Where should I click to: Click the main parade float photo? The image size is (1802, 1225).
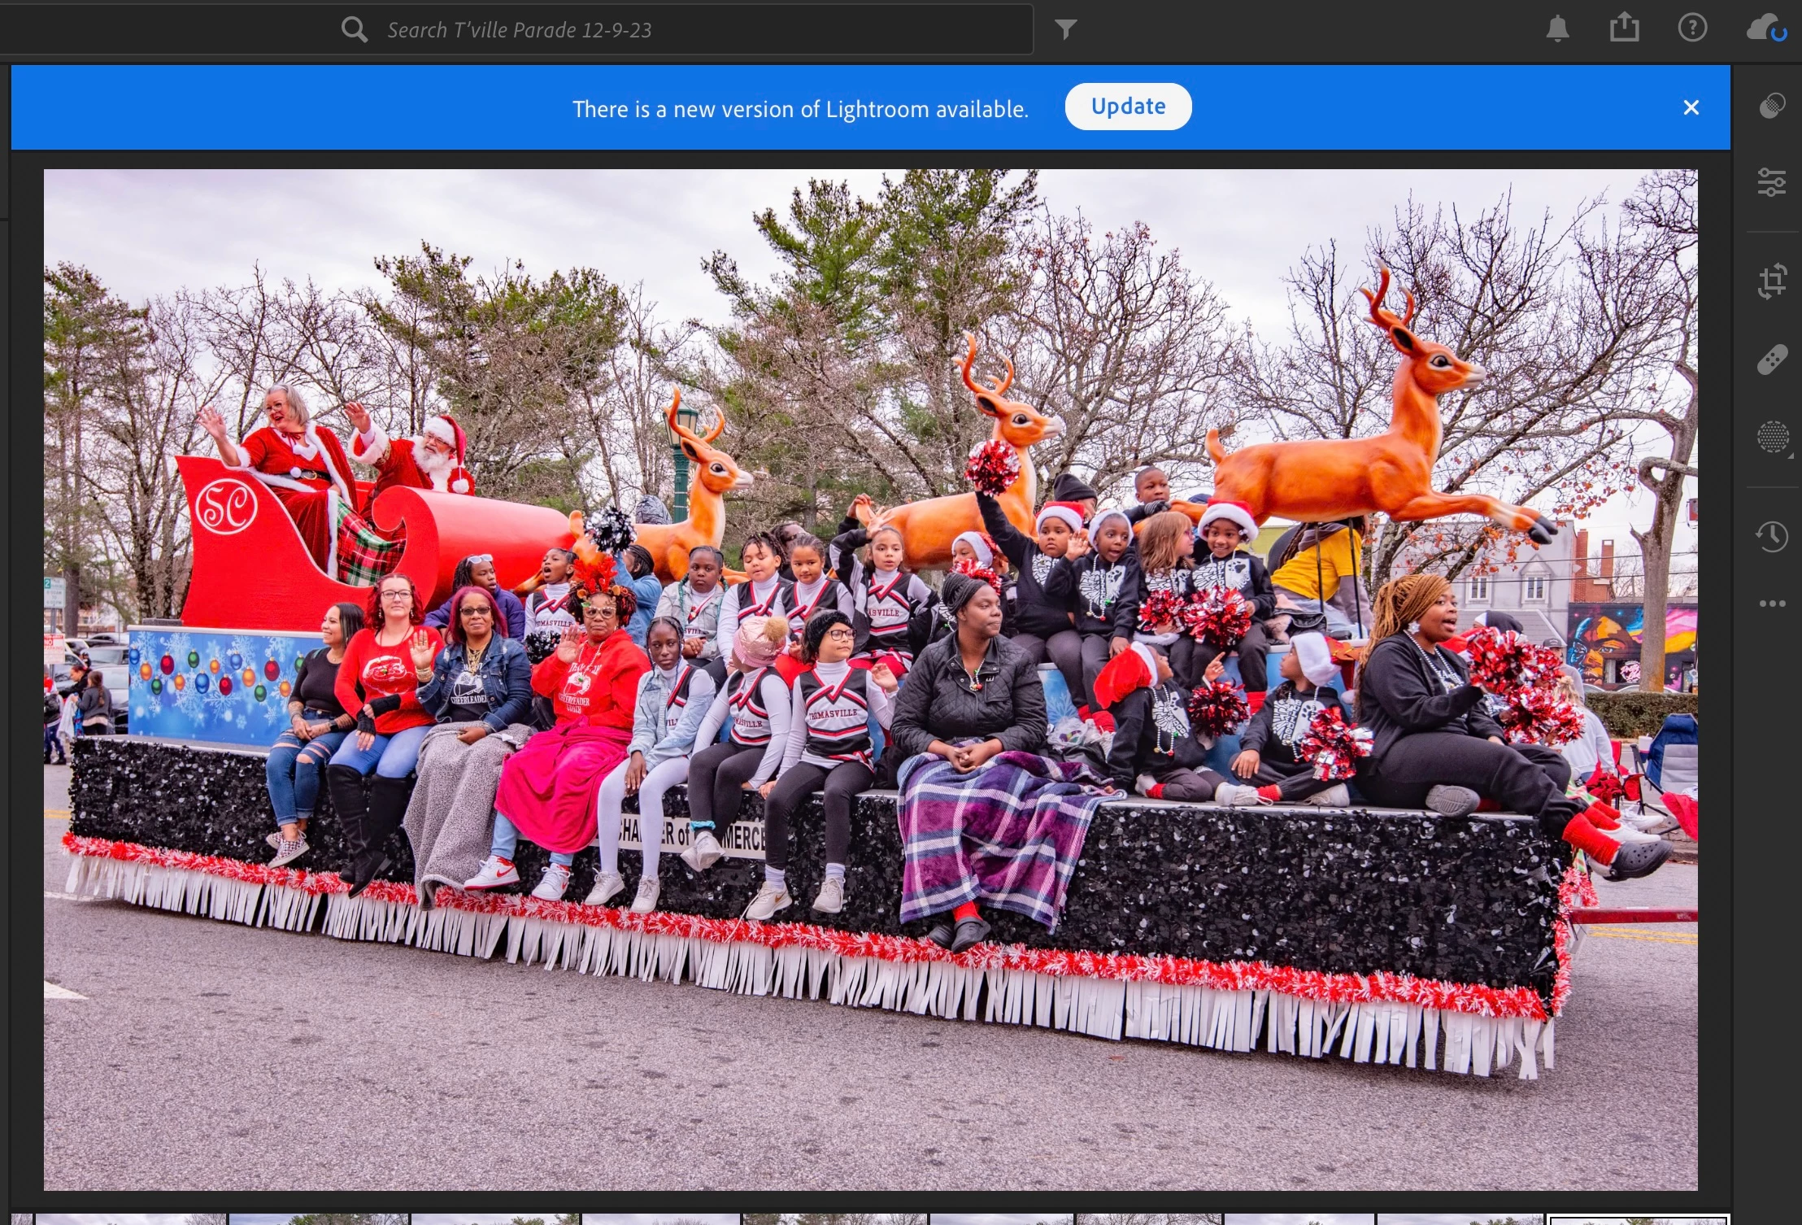(x=870, y=679)
